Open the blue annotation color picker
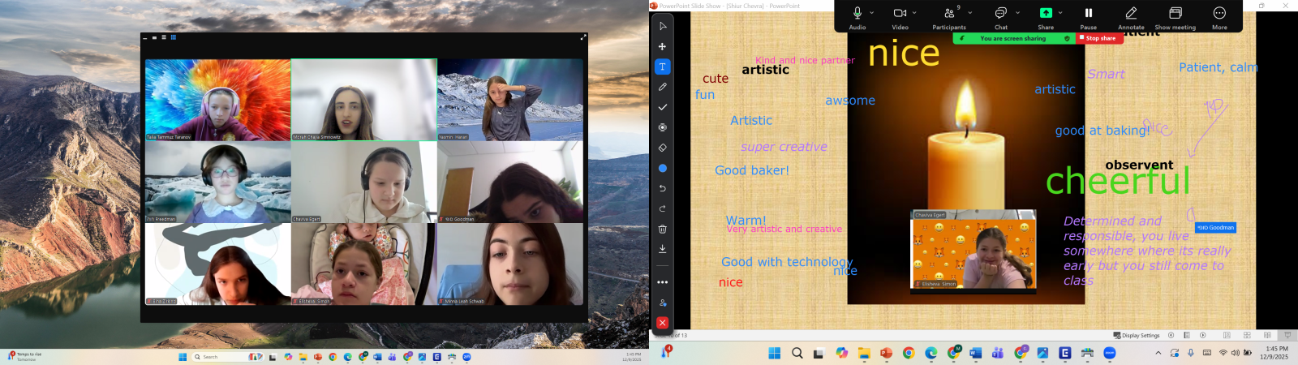 click(x=662, y=168)
